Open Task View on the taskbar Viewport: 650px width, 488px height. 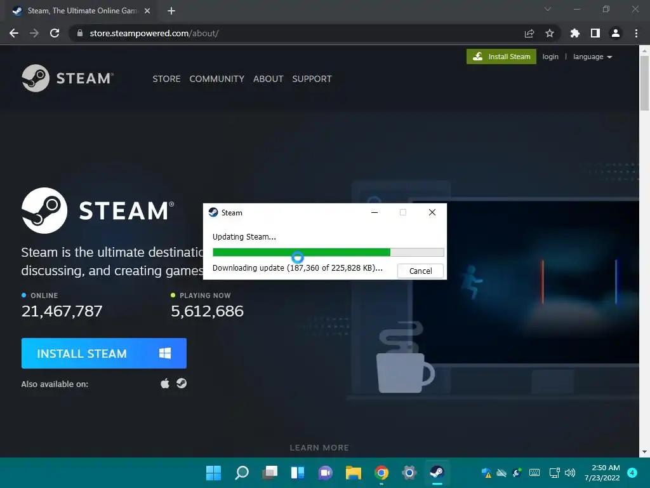click(269, 472)
